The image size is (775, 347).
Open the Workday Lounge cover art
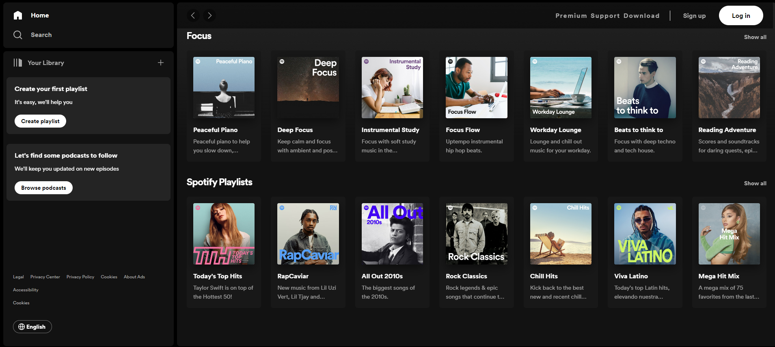pos(561,87)
